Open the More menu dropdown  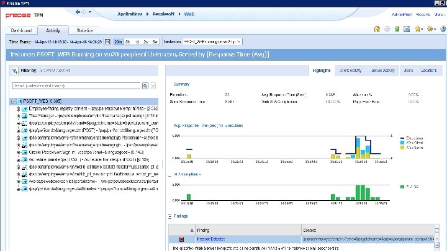(440, 14)
